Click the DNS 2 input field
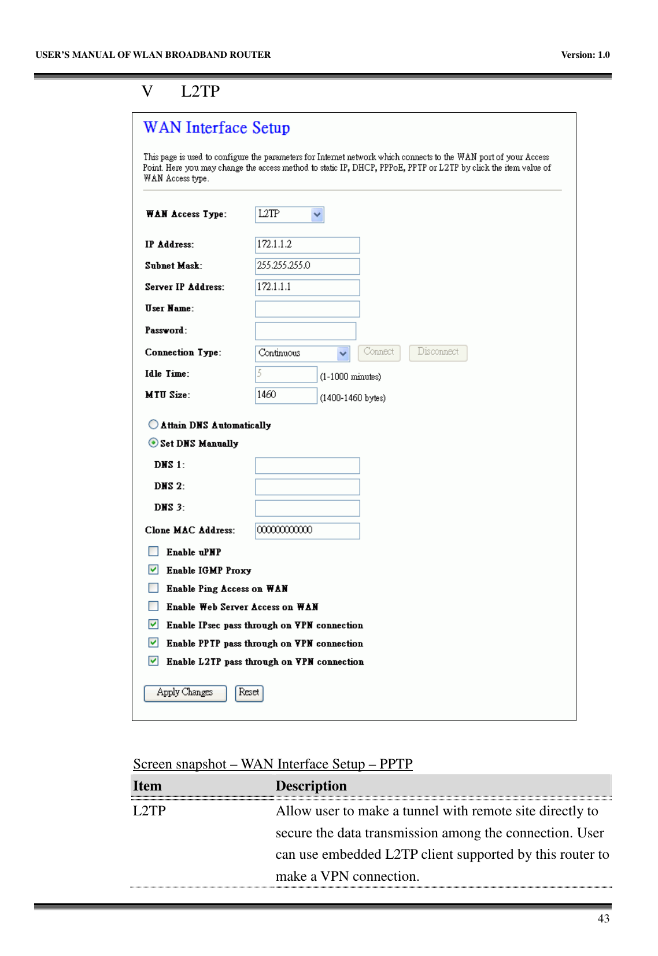 coord(307,487)
